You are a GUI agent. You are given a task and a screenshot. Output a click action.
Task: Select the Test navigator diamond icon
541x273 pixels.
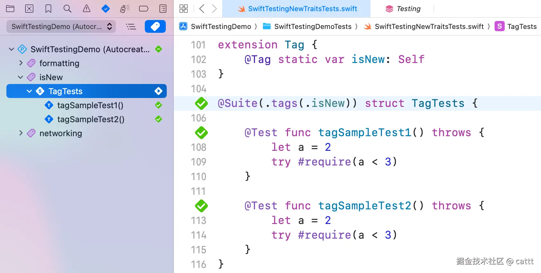[106, 9]
